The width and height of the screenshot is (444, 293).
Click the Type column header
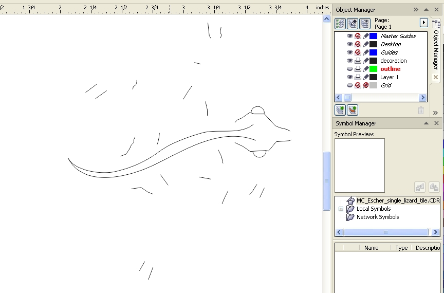click(401, 248)
